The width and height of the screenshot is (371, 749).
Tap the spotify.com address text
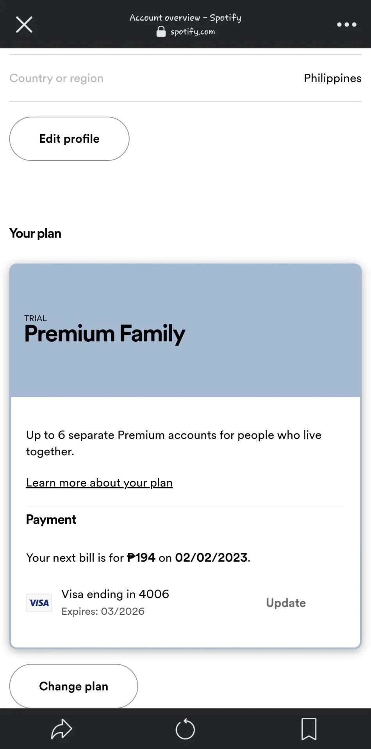coord(193,32)
